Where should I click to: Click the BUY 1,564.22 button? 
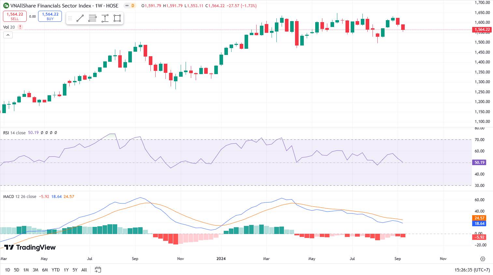50,16
